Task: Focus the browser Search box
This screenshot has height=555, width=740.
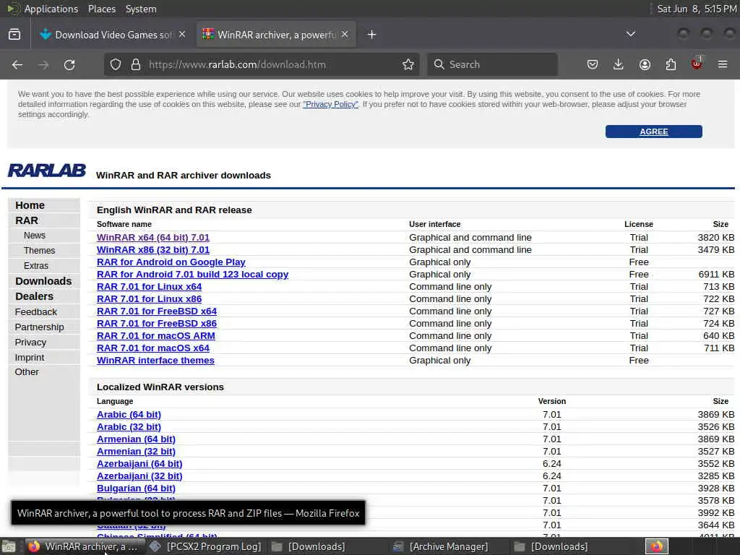Action: tap(492, 64)
